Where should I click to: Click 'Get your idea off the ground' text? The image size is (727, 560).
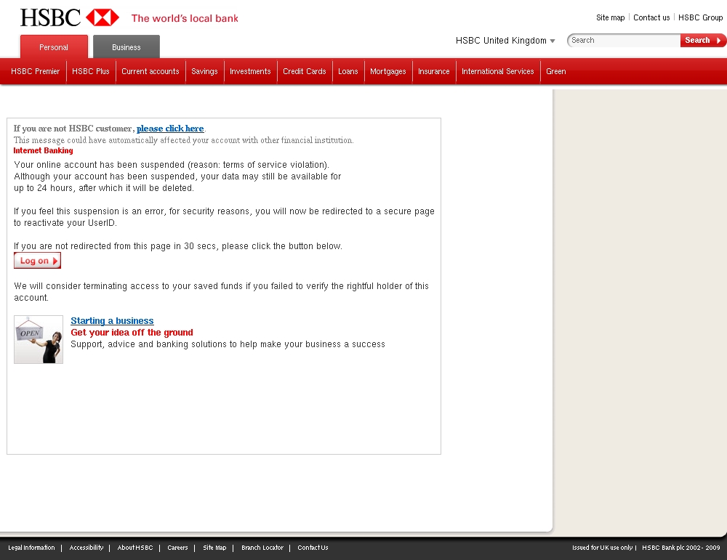132,333
